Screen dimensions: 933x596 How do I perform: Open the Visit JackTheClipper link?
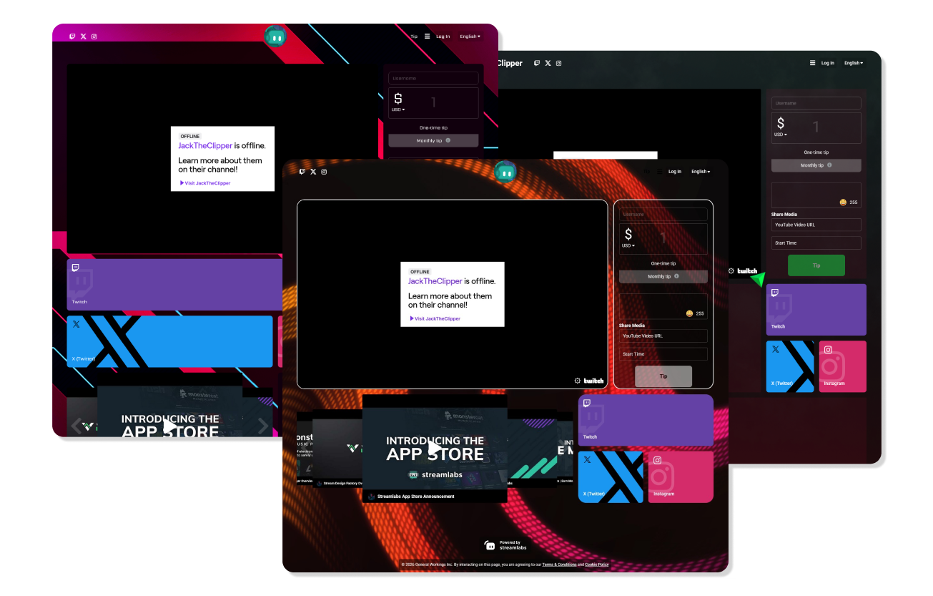(435, 318)
